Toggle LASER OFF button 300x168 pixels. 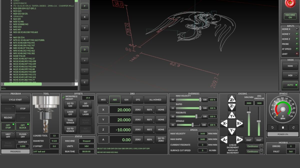pos(70,113)
